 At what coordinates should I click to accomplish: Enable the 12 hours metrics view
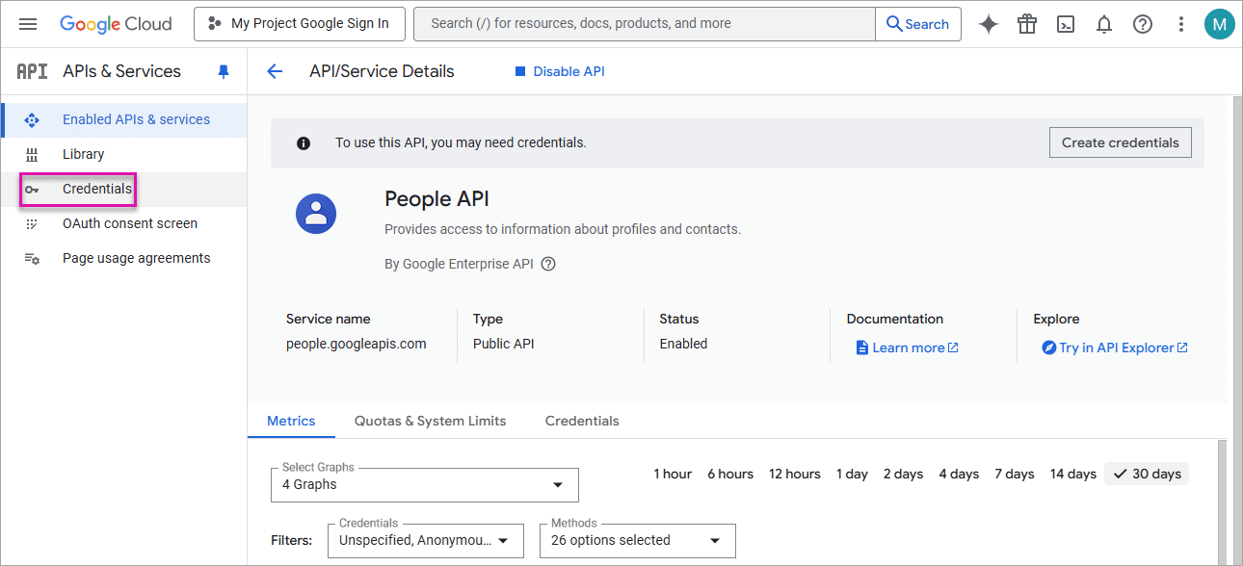(794, 473)
